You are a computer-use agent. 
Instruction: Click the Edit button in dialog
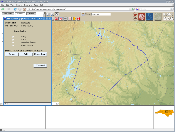(x=26, y=54)
